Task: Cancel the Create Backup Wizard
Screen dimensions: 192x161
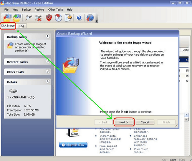Action: coord(145,122)
